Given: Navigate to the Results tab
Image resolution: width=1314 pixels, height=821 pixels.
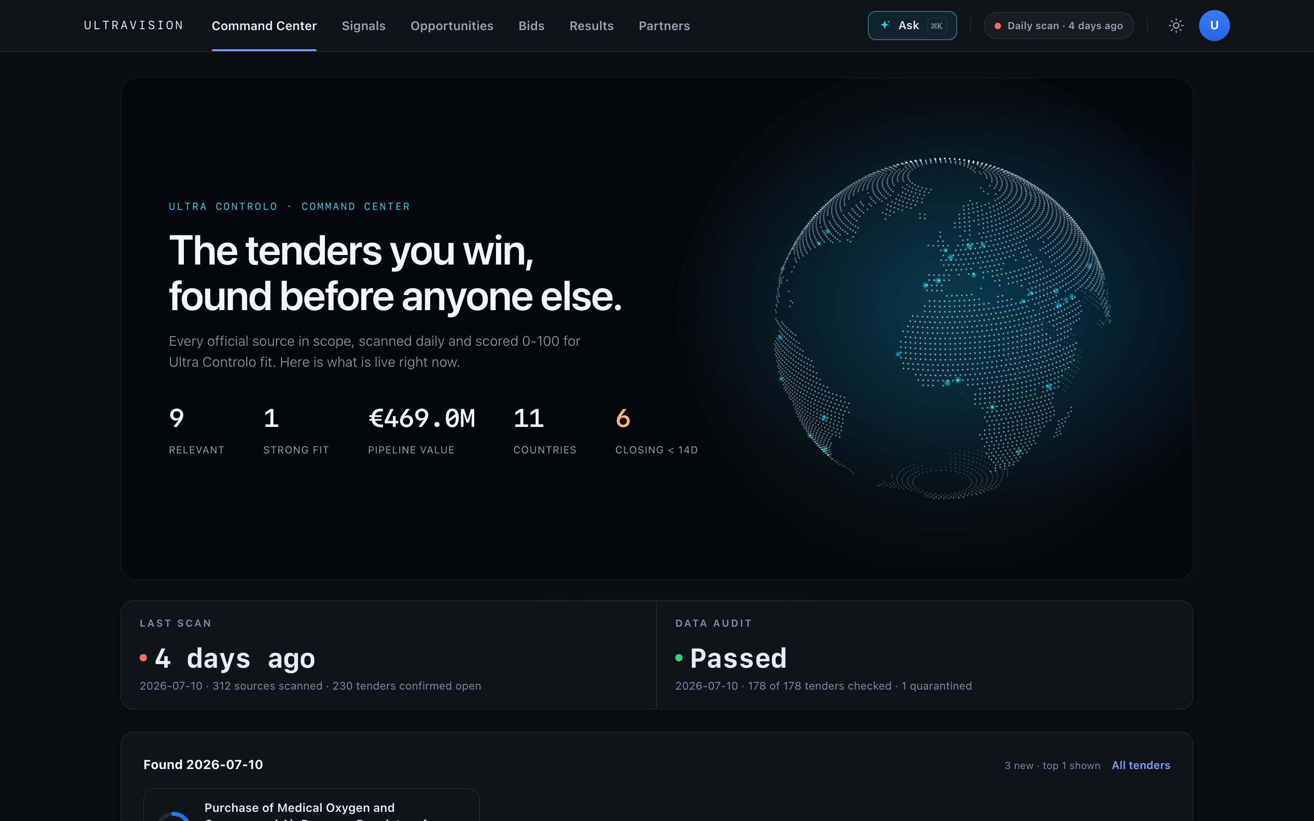Looking at the screenshot, I should click(x=591, y=26).
